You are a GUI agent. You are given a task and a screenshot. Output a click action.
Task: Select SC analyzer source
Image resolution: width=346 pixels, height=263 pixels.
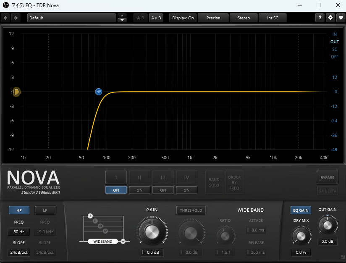[x=335, y=49]
